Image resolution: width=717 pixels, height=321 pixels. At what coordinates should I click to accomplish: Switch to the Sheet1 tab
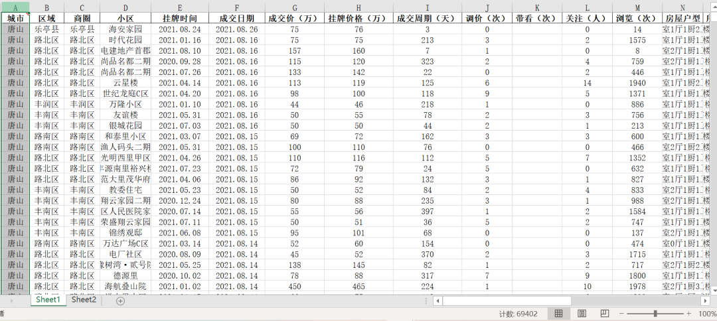tap(48, 300)
